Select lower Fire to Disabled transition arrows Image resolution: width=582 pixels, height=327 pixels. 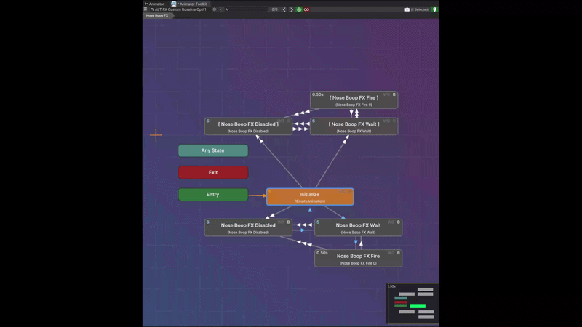pos(303,243)
